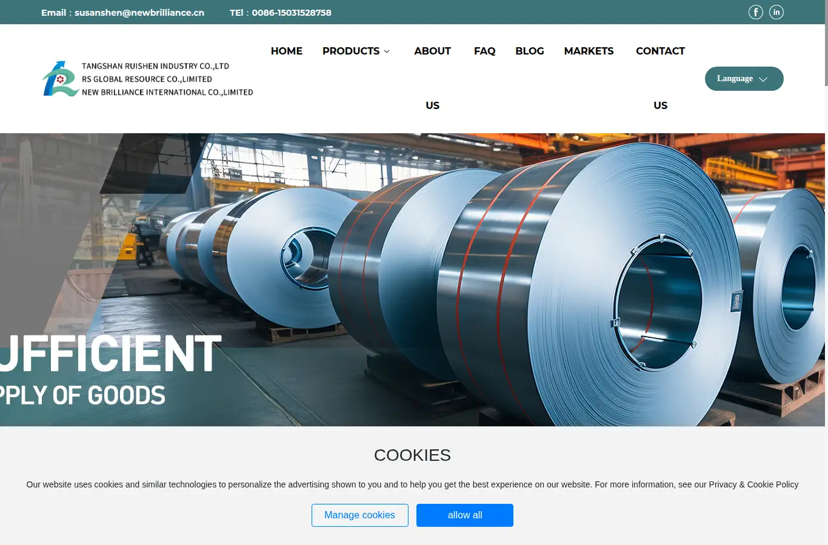Open the MARKETS menu item
Screen dimensions: 828x545
[x=589, y=51]
